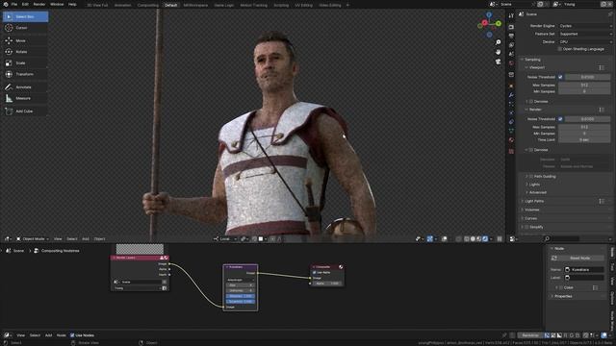
Task: Toggle camera view icon in viewport
Action: pos(499,62)
